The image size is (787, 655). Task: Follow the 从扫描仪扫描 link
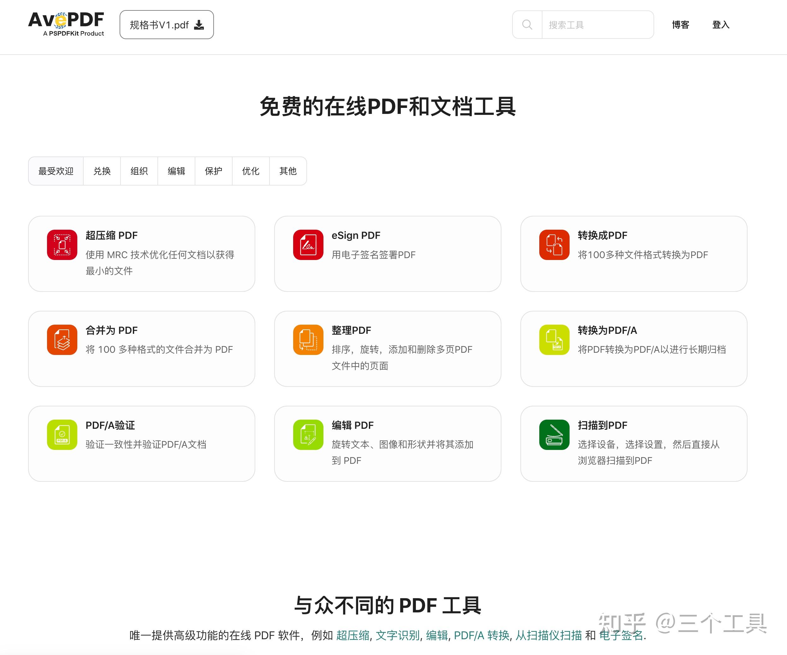(549, 635)
